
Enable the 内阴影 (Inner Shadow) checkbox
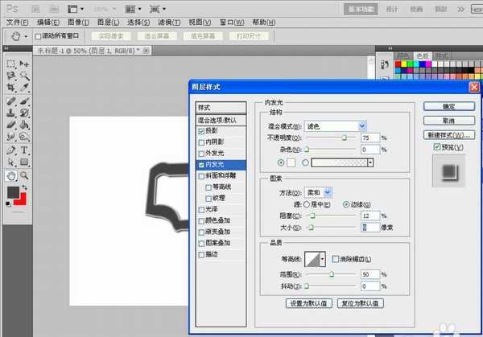pyautogui.click(x=202, y=142)
